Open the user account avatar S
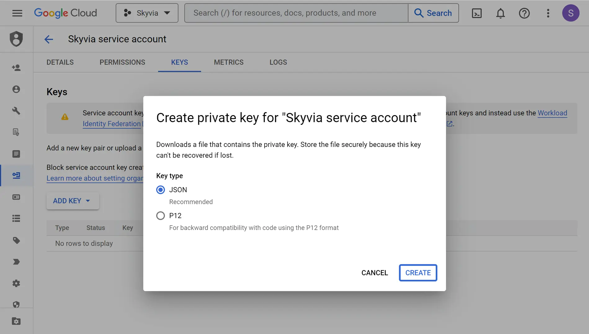Screen dimensions: 589x334 coord(571,13)
